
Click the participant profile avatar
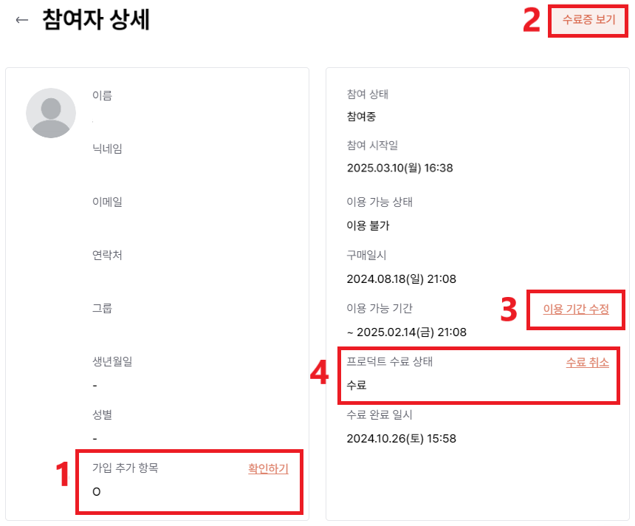(x=51, y=113)
